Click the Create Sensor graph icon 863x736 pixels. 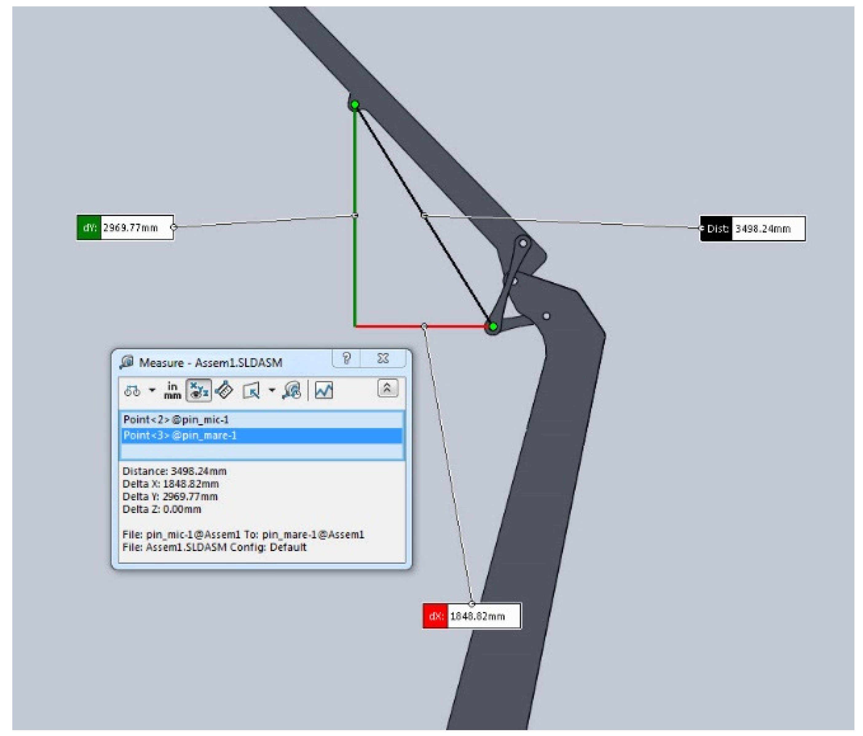click(x=324, y=390)
